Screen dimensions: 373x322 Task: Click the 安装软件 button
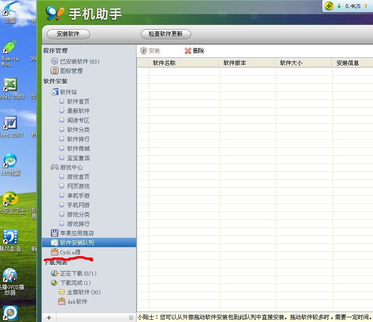pos(68,34)
